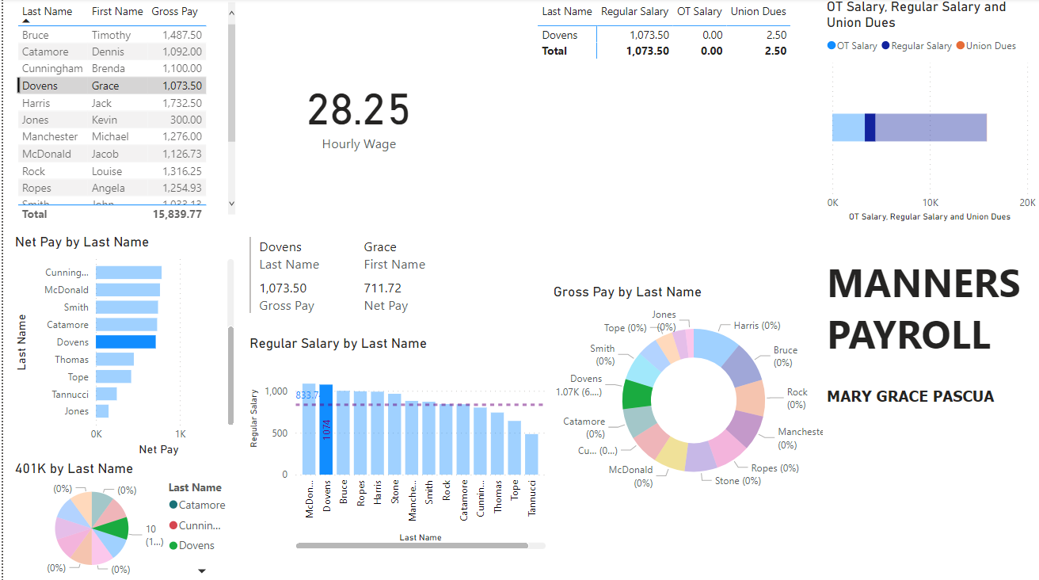The height and width of the screenshot is (580, 1039).
Task: Click the green slice of the 401K pie
Action: 115,527
